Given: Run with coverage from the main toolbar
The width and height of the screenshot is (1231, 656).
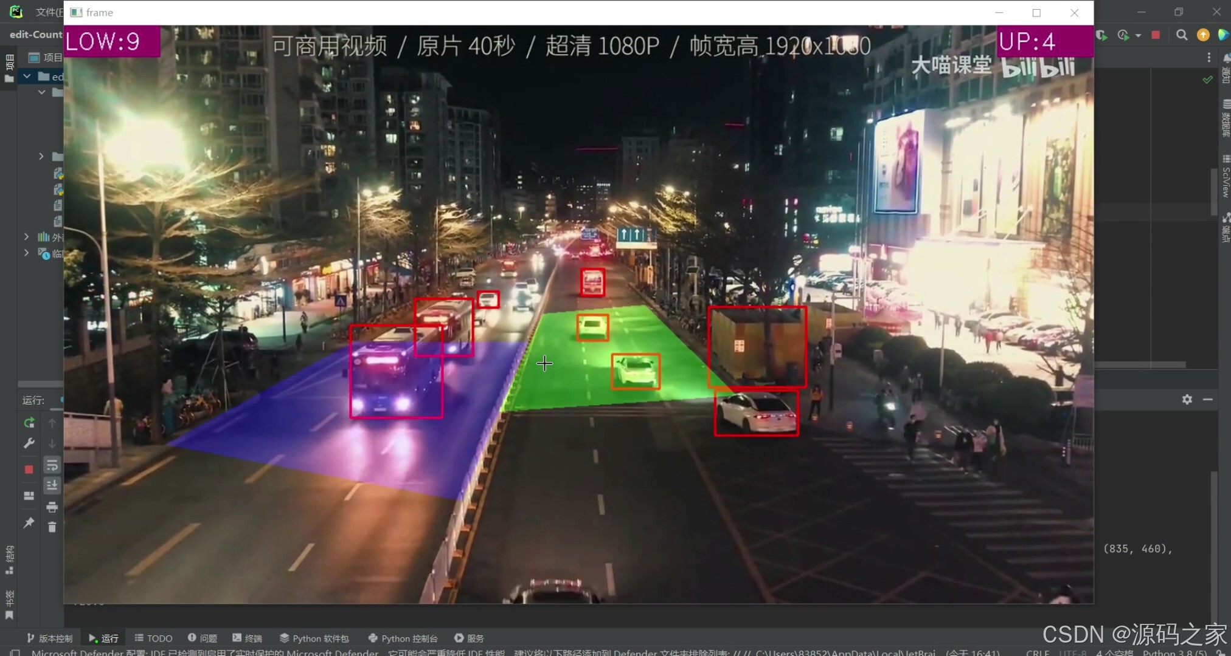Looking at the screenshot, I should 1102,35.
